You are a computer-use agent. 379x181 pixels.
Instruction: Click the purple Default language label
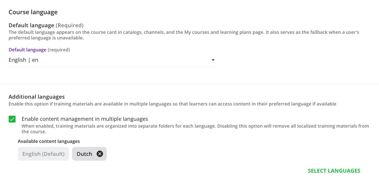click(x=27, y=50)
